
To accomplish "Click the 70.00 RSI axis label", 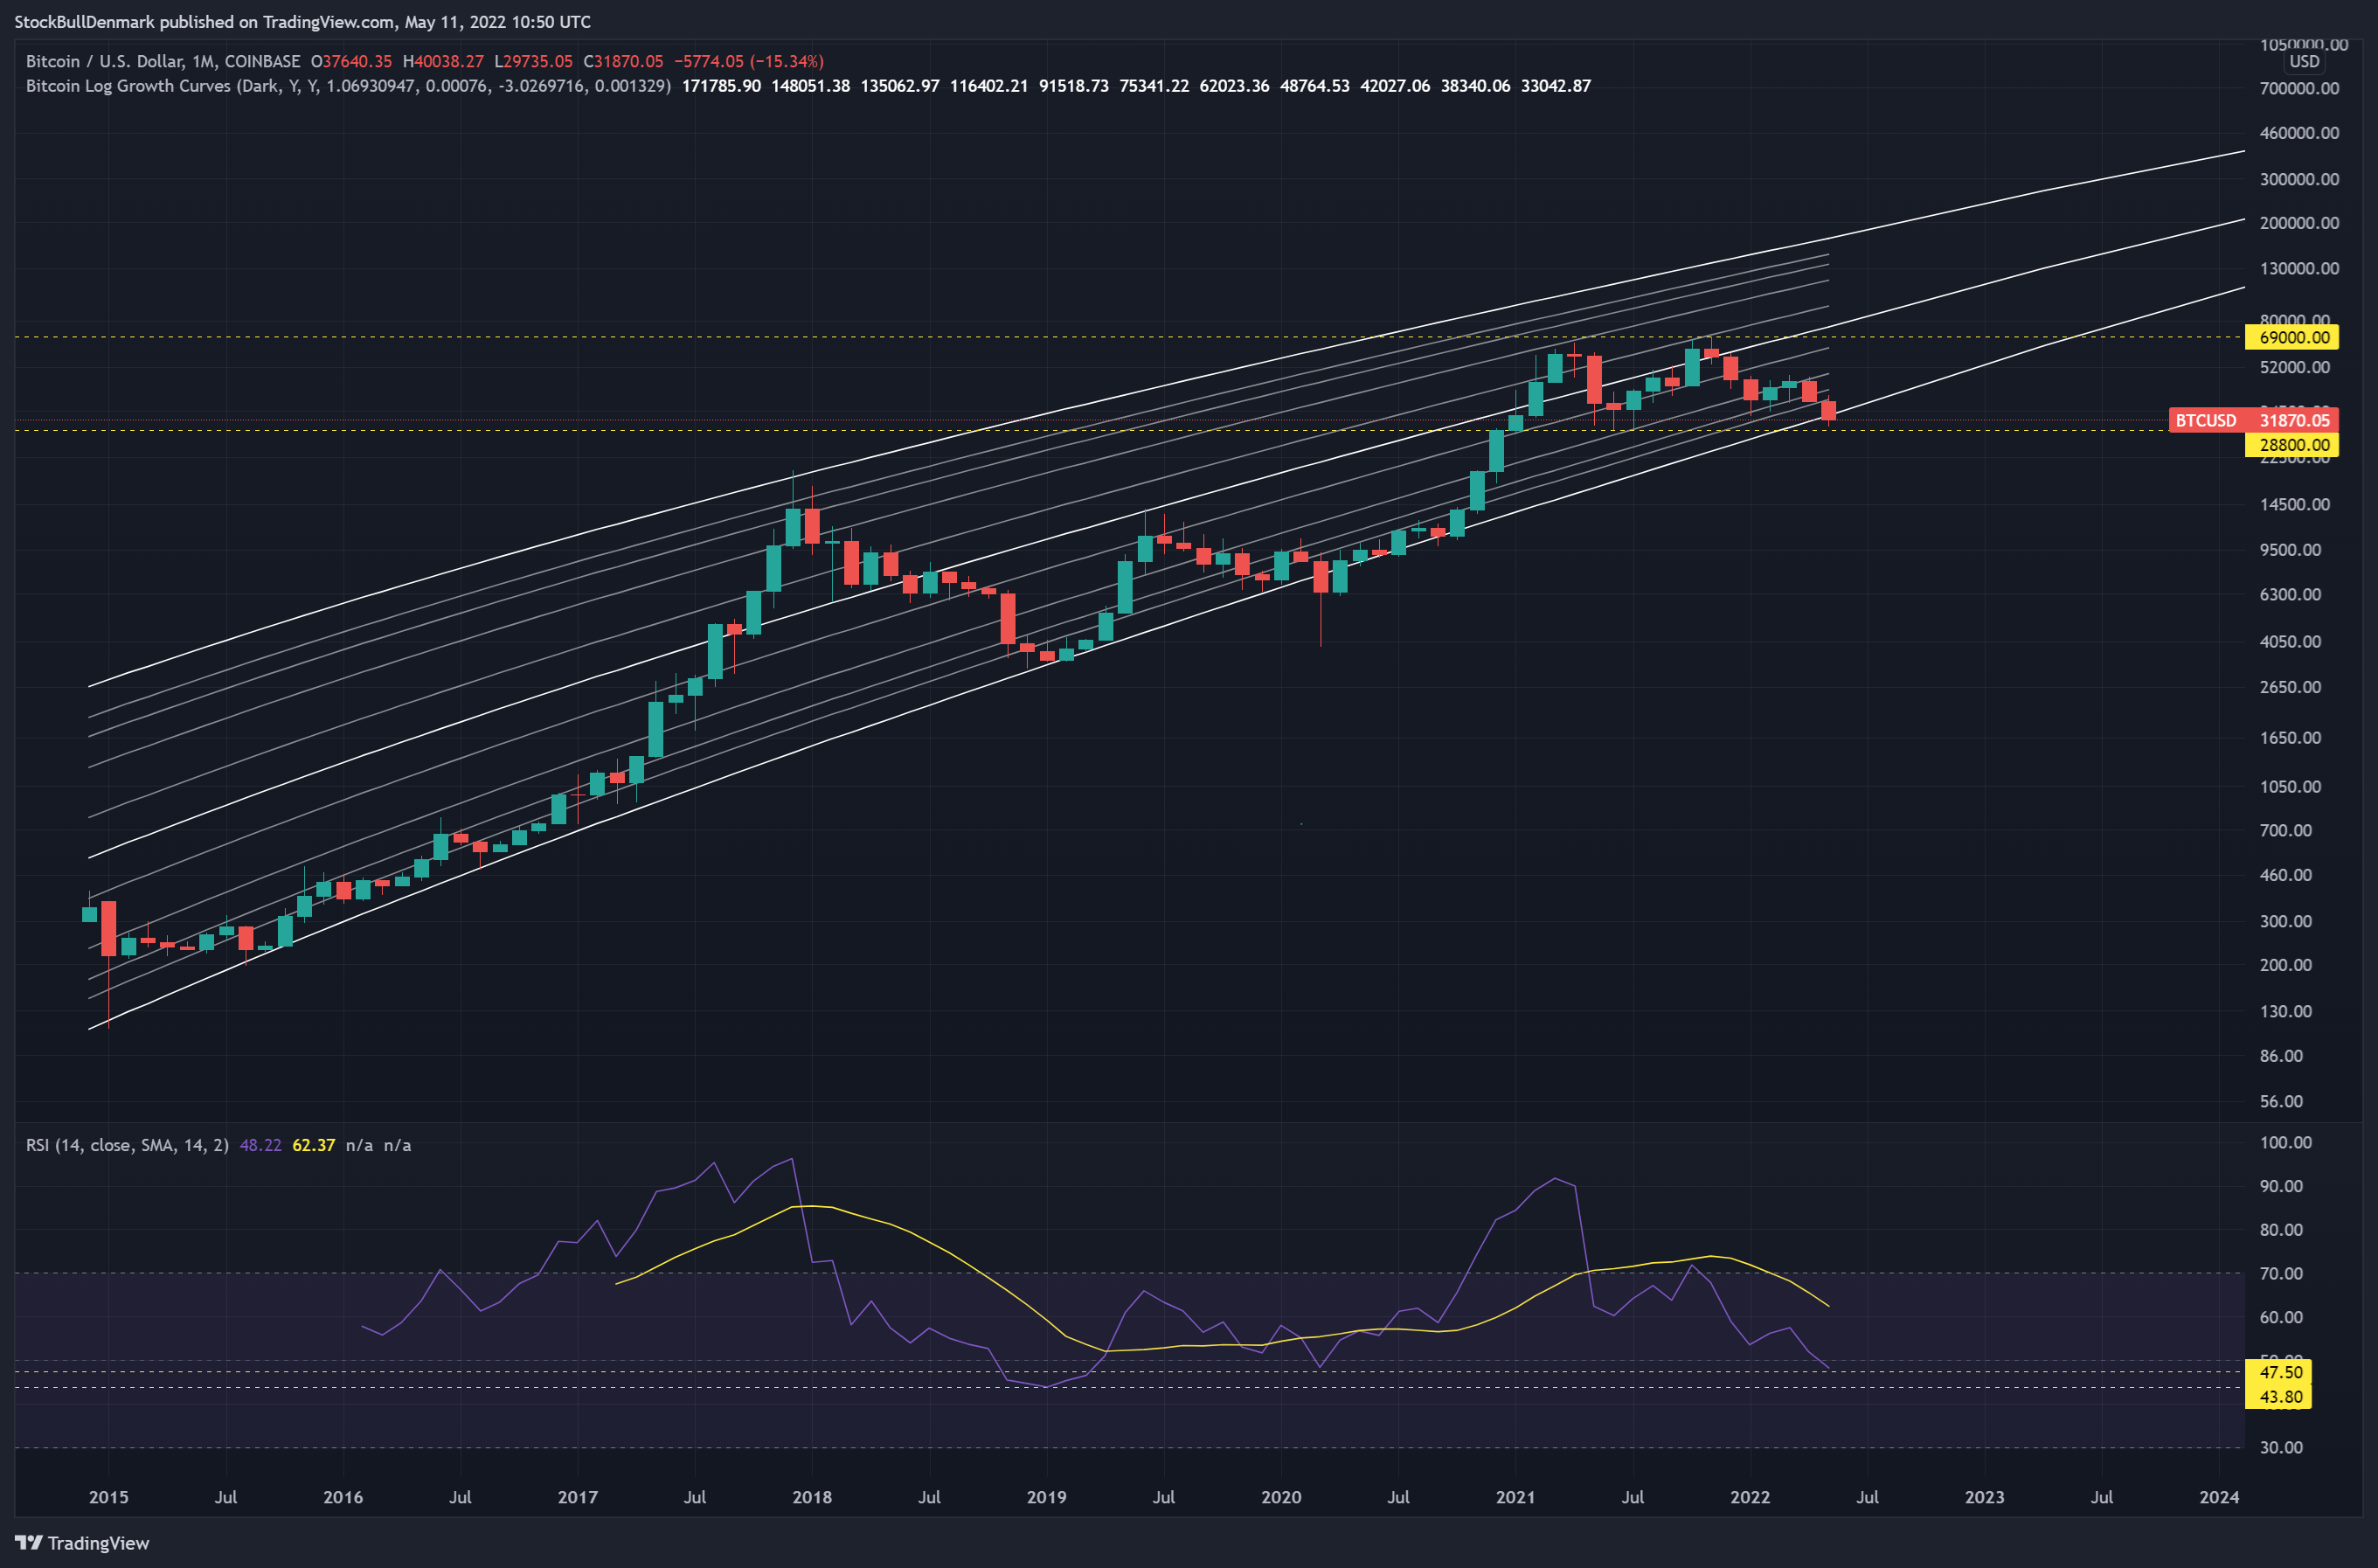I will point(2281,1273).
